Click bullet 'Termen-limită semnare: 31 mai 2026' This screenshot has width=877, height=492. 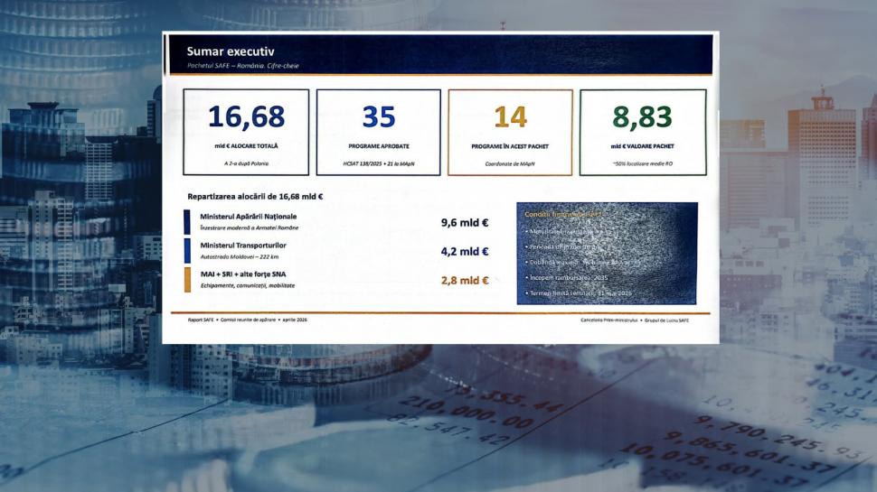[579, 293]
